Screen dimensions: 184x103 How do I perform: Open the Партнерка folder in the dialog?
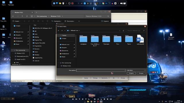click(x=106, y=40)
